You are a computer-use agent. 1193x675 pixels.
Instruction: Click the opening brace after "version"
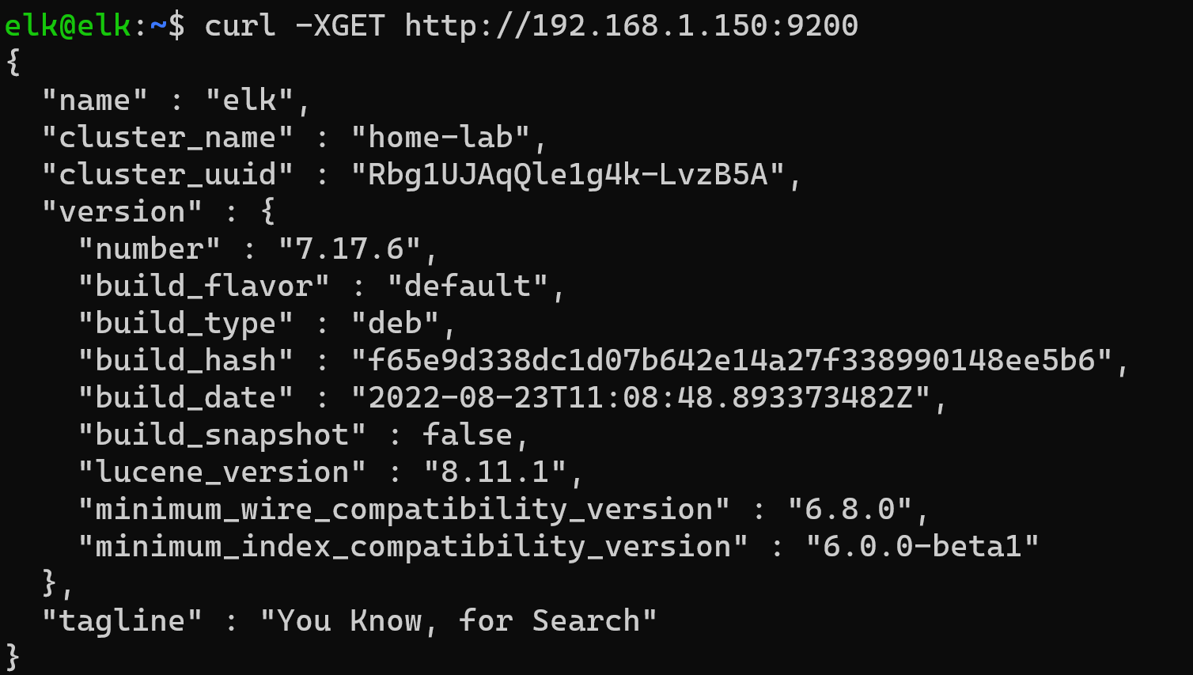(x=268, y=212)
